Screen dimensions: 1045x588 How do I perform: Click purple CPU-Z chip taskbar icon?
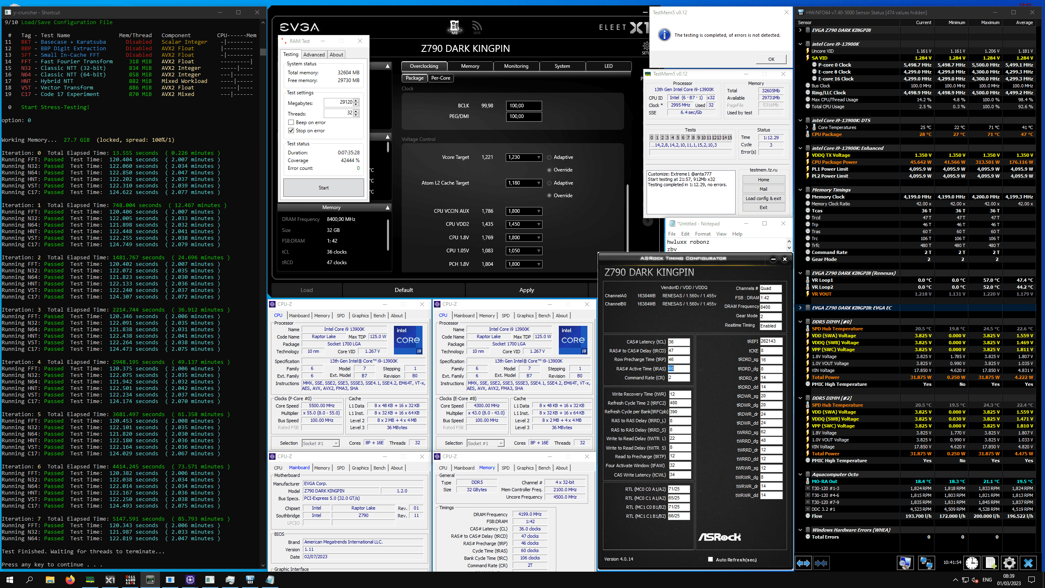190,579
